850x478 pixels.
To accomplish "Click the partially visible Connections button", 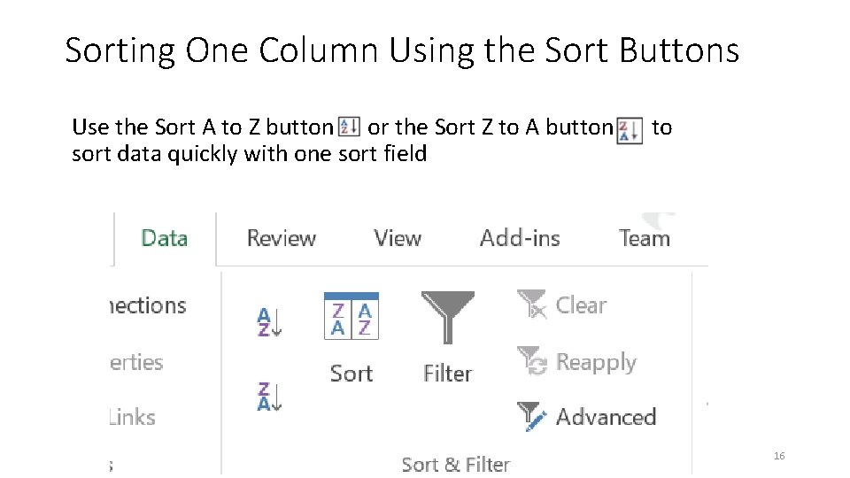I will (x=147, y=305).
